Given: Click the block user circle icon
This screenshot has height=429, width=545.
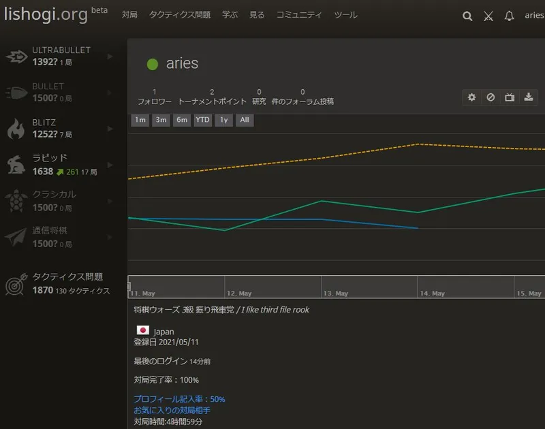Looking at the screenshot, I should [x=490, y=97].
